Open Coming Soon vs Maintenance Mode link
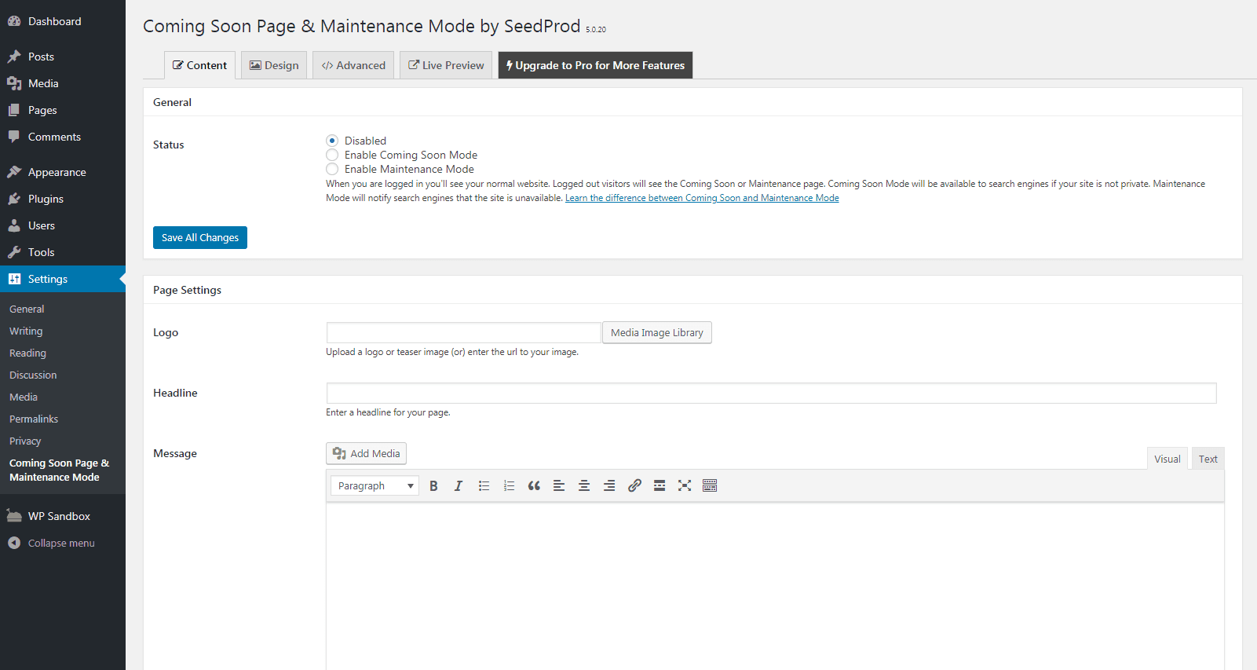This screenshot has width=1257, height=670. coord(702,198)
